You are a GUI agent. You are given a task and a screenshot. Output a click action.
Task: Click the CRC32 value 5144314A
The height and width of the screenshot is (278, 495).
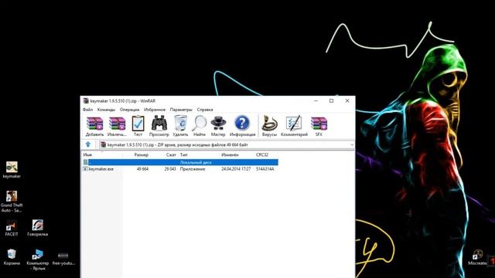coord(265,169)
